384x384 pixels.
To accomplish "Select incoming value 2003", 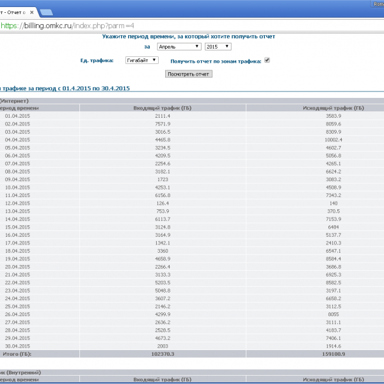I will pyautogui.click(x=163, y=346).
